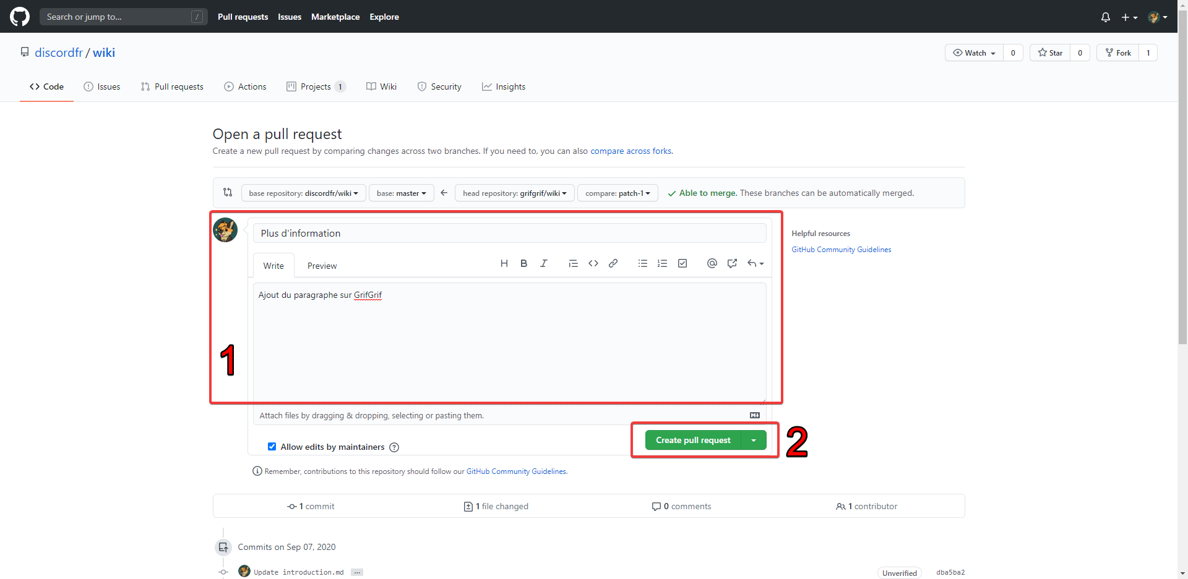Open the discordfr owner link
Screen dimensions: 1188x579
pyautogui.click(x=59, y=53)
